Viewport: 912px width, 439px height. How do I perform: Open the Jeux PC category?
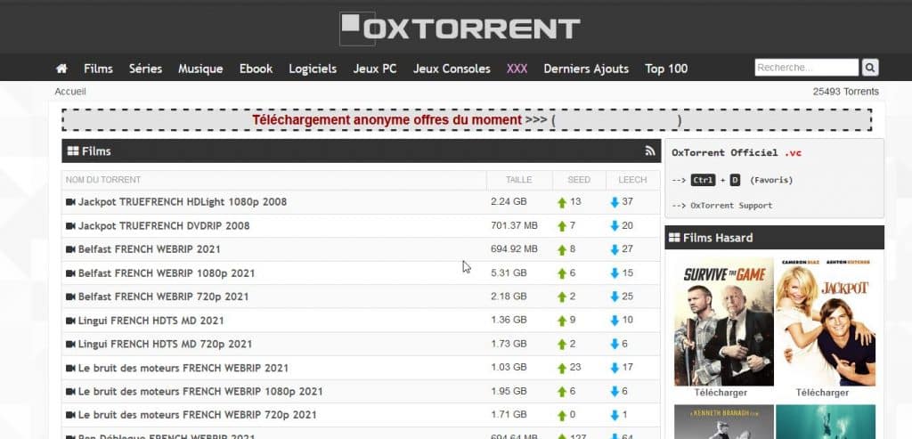click(x=374, y=69)
